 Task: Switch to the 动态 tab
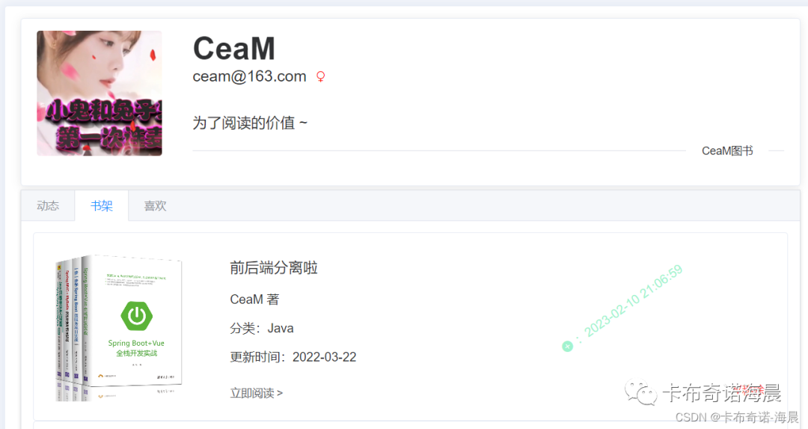48,206
